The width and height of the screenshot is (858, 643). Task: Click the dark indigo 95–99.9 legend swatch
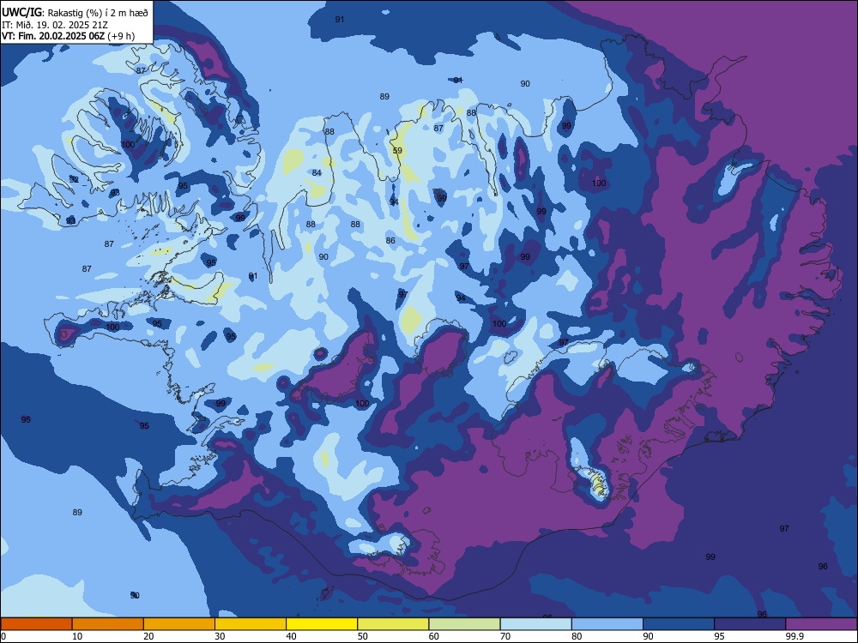point(750,624)
